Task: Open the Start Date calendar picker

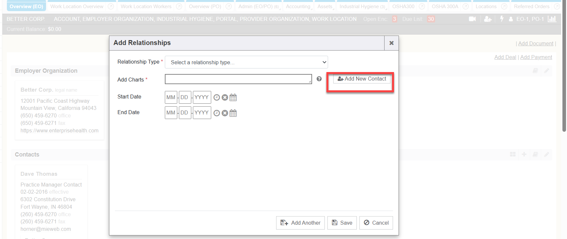Action: 233,97
